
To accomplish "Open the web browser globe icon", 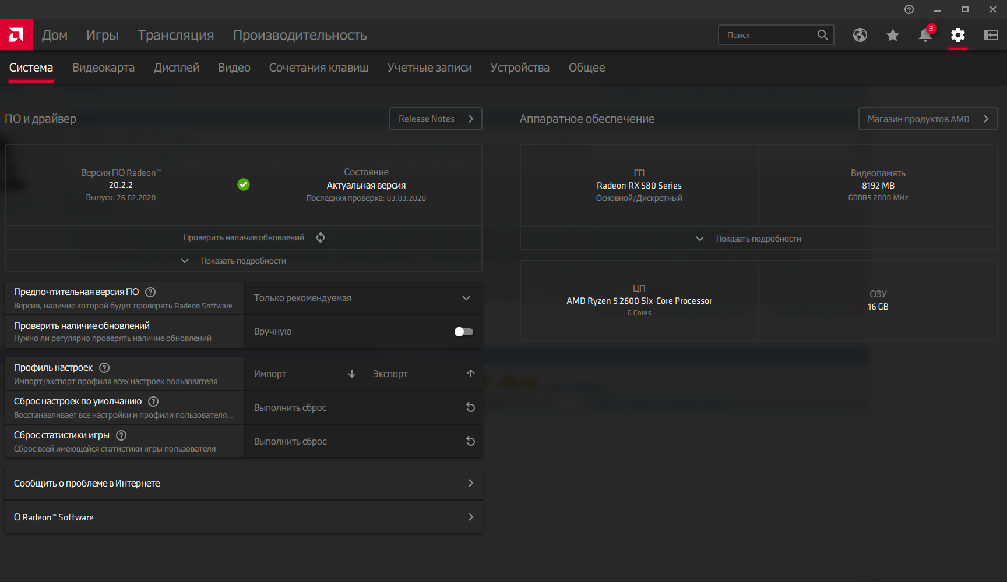I will click(x=860, y=35).
